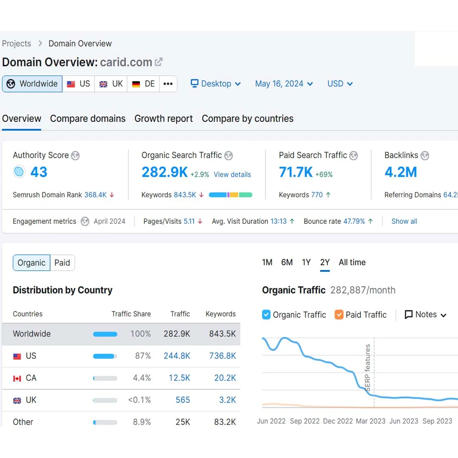Switch to the Overview tab

[x=22, y=119]
